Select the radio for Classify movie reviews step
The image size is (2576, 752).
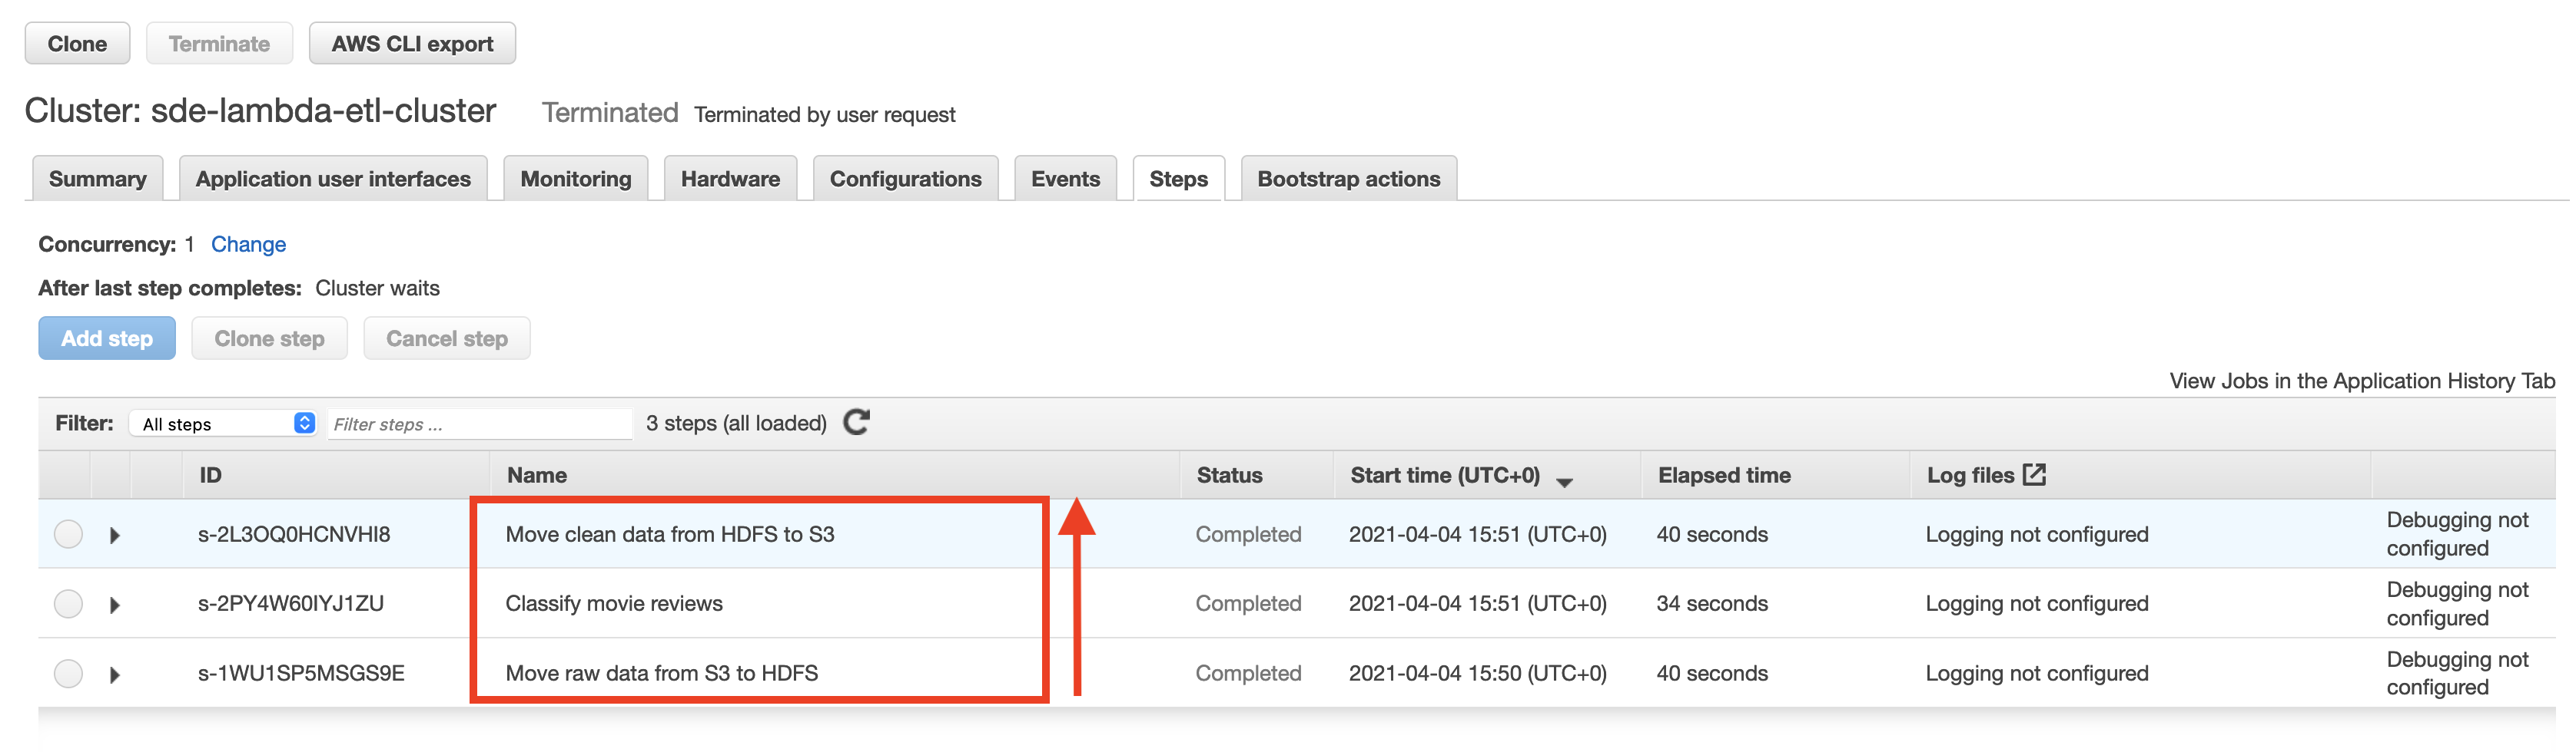pos(68,604)
